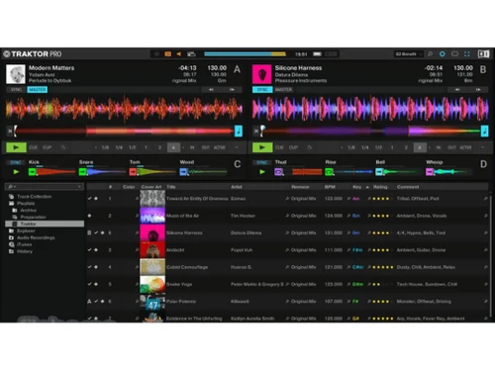Set loop IN point on Deck B
This screenshot has height=371, width=495.
439,147
